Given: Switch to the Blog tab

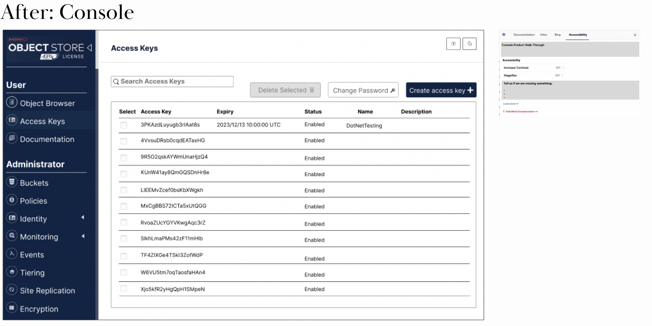Looking at the screenshot, I should pos(557,35).
